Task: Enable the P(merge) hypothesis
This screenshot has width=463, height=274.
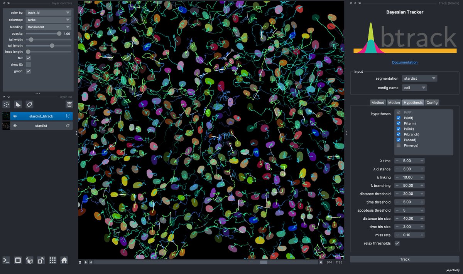Action: pyautogui.click(x=399, y=145)
